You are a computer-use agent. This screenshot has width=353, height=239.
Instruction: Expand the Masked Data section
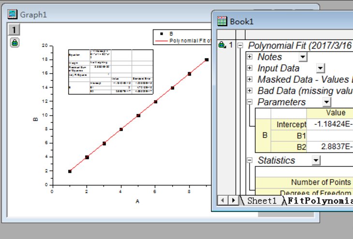(250, 79)
